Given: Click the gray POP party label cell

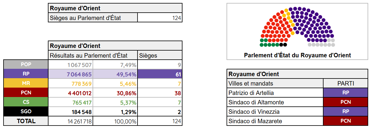Looking at the screenshot, I should pyautogui.click(x=25, y=64).
